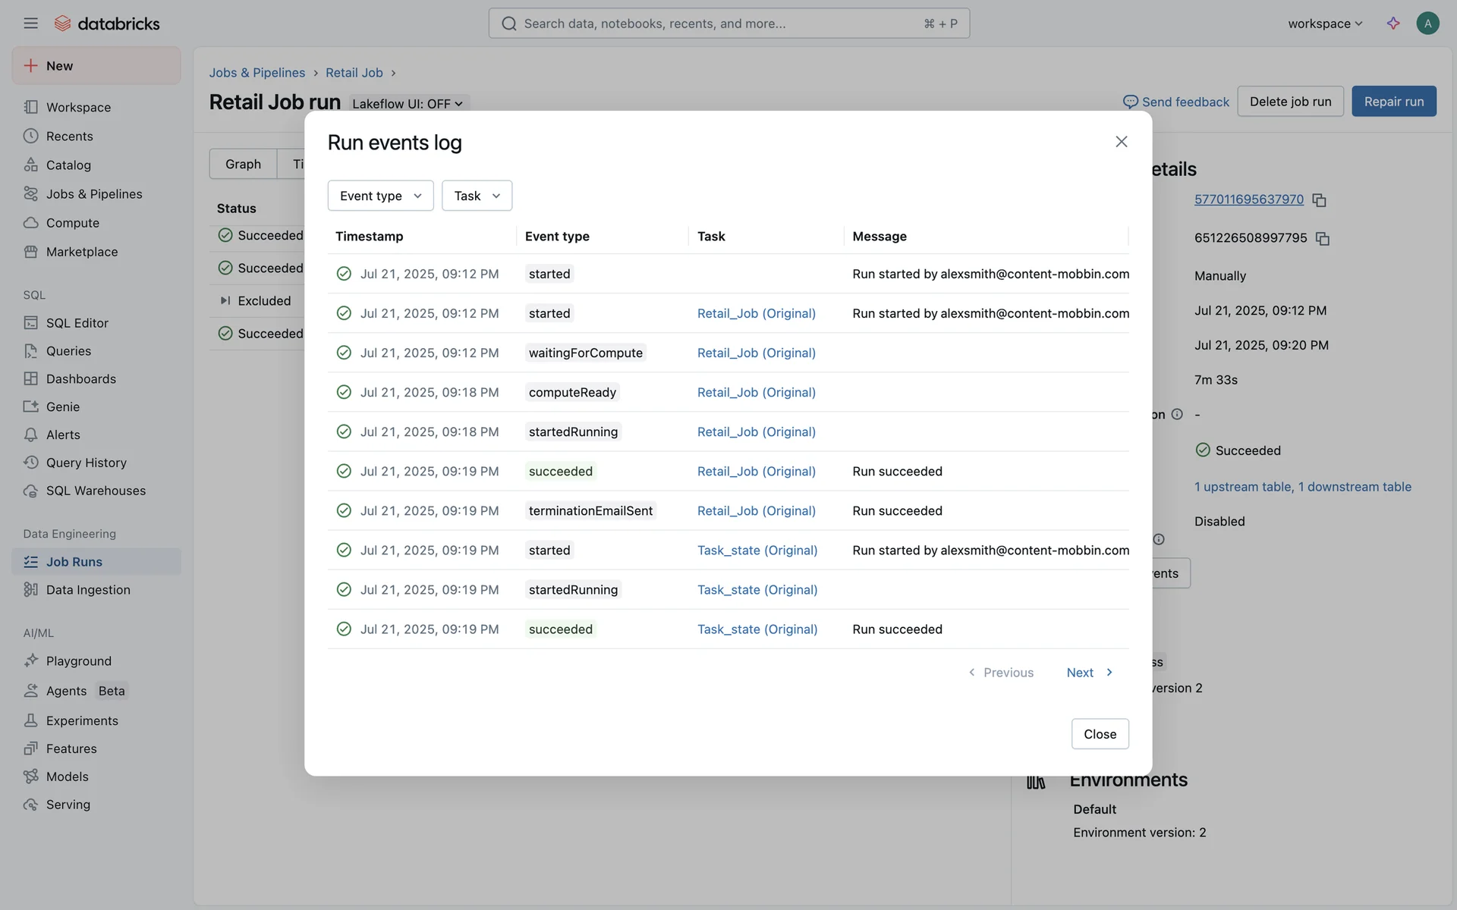The image size is (1457, 910).
Task: Open Task_state (Original) link for succeeded event
Action: click(x=757, y=629)
